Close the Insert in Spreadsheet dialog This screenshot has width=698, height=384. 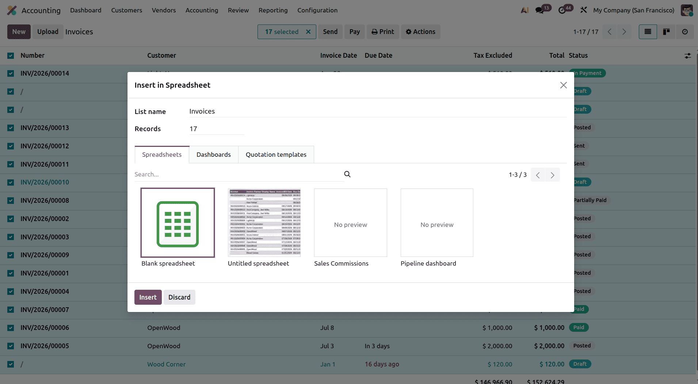click(x=564, y=85)
